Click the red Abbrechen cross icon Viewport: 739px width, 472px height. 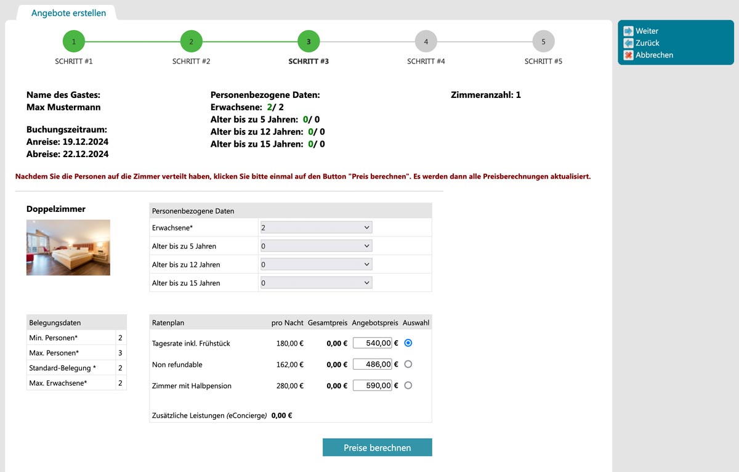(628, 55)
